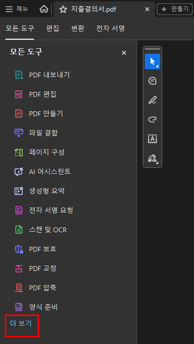Pick the fountain pen sign tool

click(152, 158)
